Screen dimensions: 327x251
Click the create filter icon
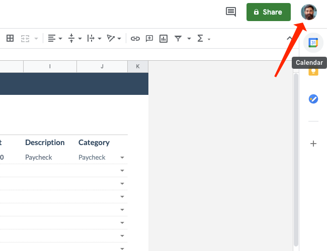click(x=178, y=39)
